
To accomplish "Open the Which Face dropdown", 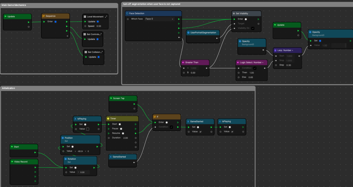I will click(x=160, y=19).
